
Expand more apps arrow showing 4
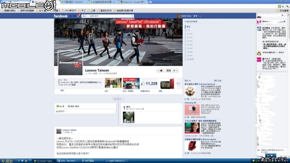[179, 83]
